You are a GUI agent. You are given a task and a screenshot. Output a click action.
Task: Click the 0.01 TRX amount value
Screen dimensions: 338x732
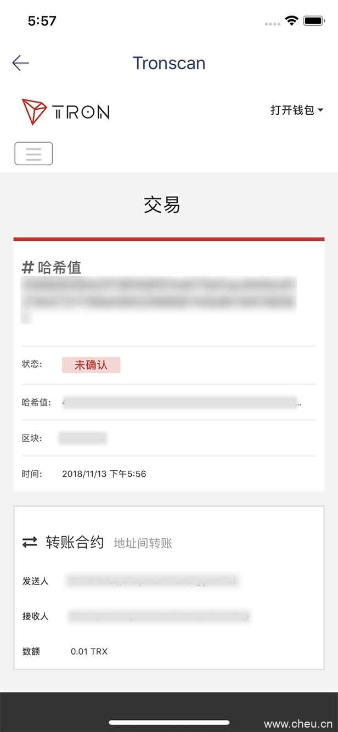89,652
